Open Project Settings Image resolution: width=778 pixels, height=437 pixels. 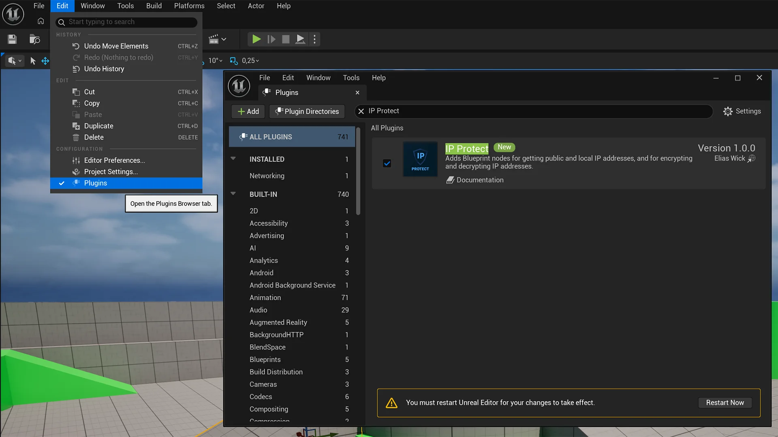click(x=126, y=172)
